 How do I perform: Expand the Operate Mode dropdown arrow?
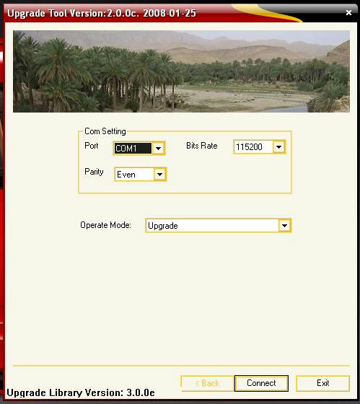point(284,226)
